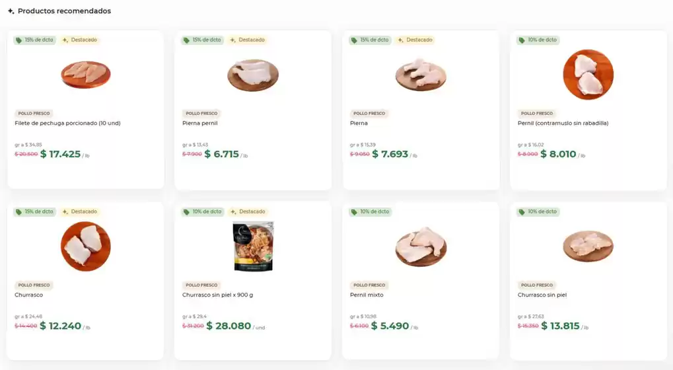The height and width of the screenshot is (370, 673).
Task: Open the Pernil (contramuslo sin rabadilla) title
Action: (563, 123)
